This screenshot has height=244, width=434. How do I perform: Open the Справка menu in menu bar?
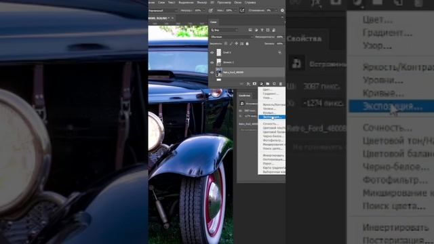point(250,3)
